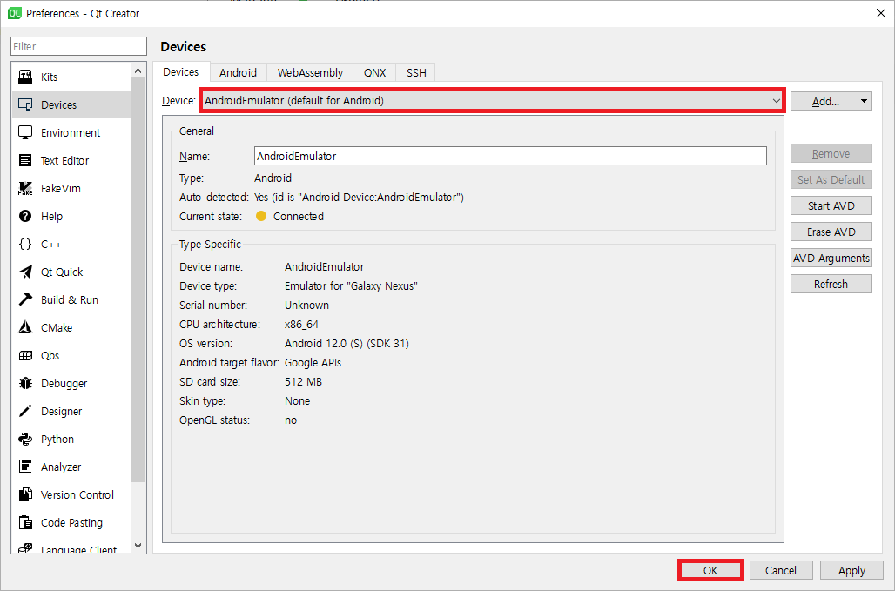The width and height of the screenshot is (895, 591).
Task: Open Qbs settings icon
Action: coord(25,355)
